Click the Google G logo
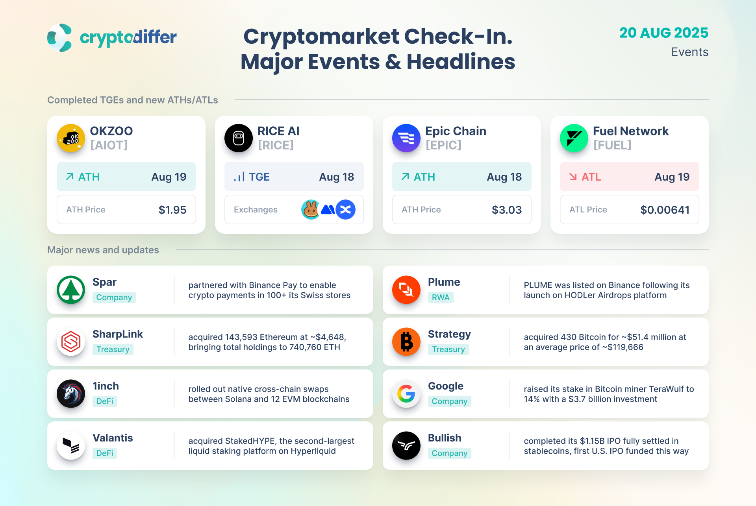The width and height of the screenshot is (756, 506). tap(406, 393)
